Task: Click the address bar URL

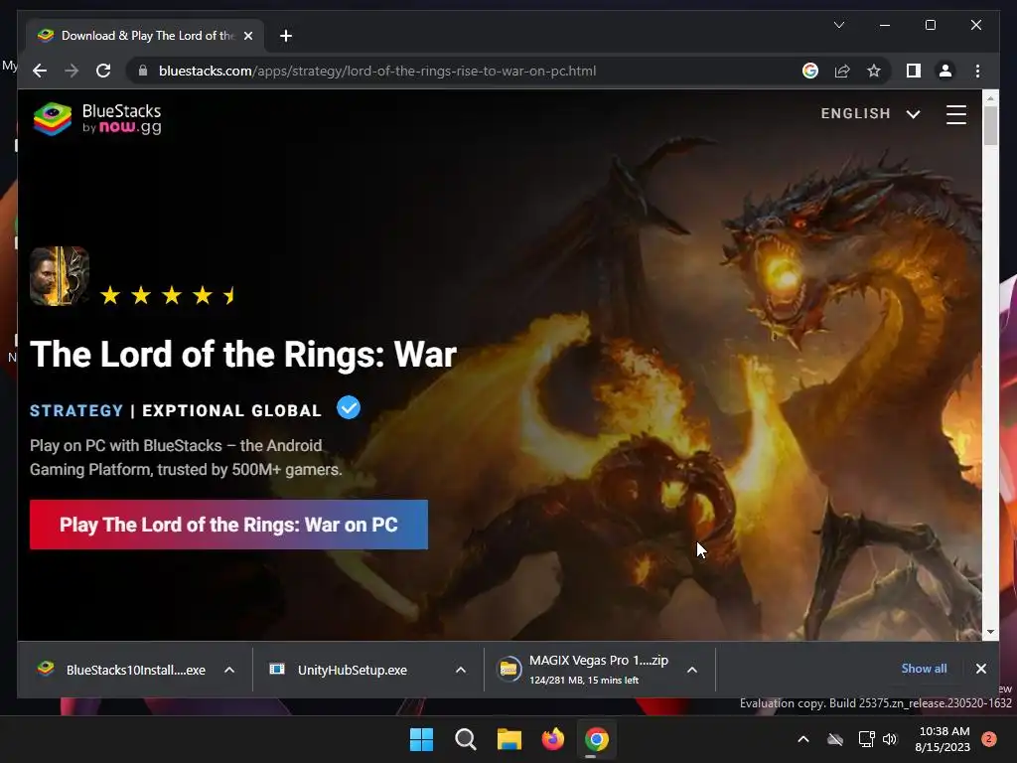Action: coord(376,71)
